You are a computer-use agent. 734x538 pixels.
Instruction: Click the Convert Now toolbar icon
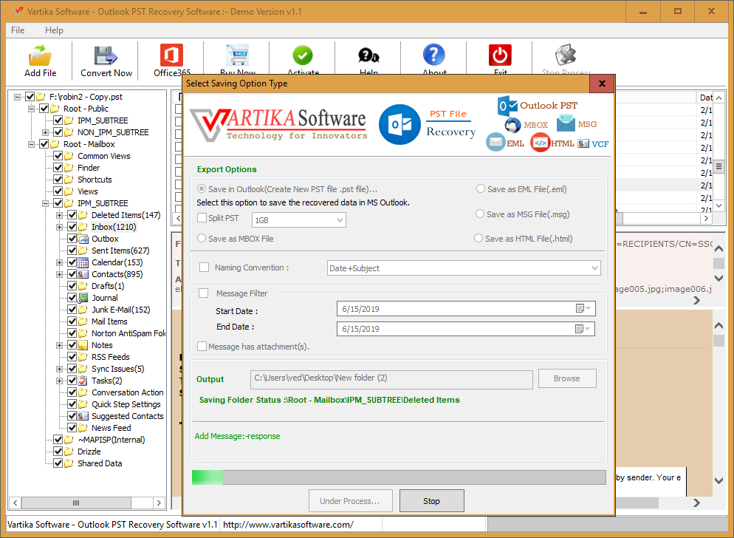point(106,56)
